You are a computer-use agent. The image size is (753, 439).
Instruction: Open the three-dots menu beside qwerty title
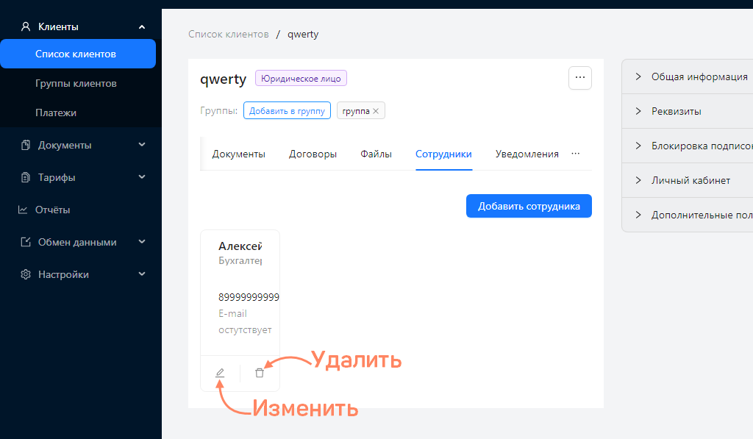point(579,78)
